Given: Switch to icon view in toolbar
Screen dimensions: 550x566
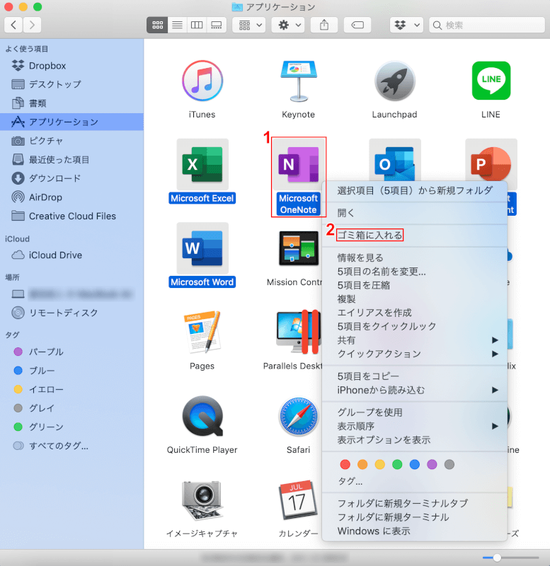Looking at the screenshot, I should coord(157,25).
